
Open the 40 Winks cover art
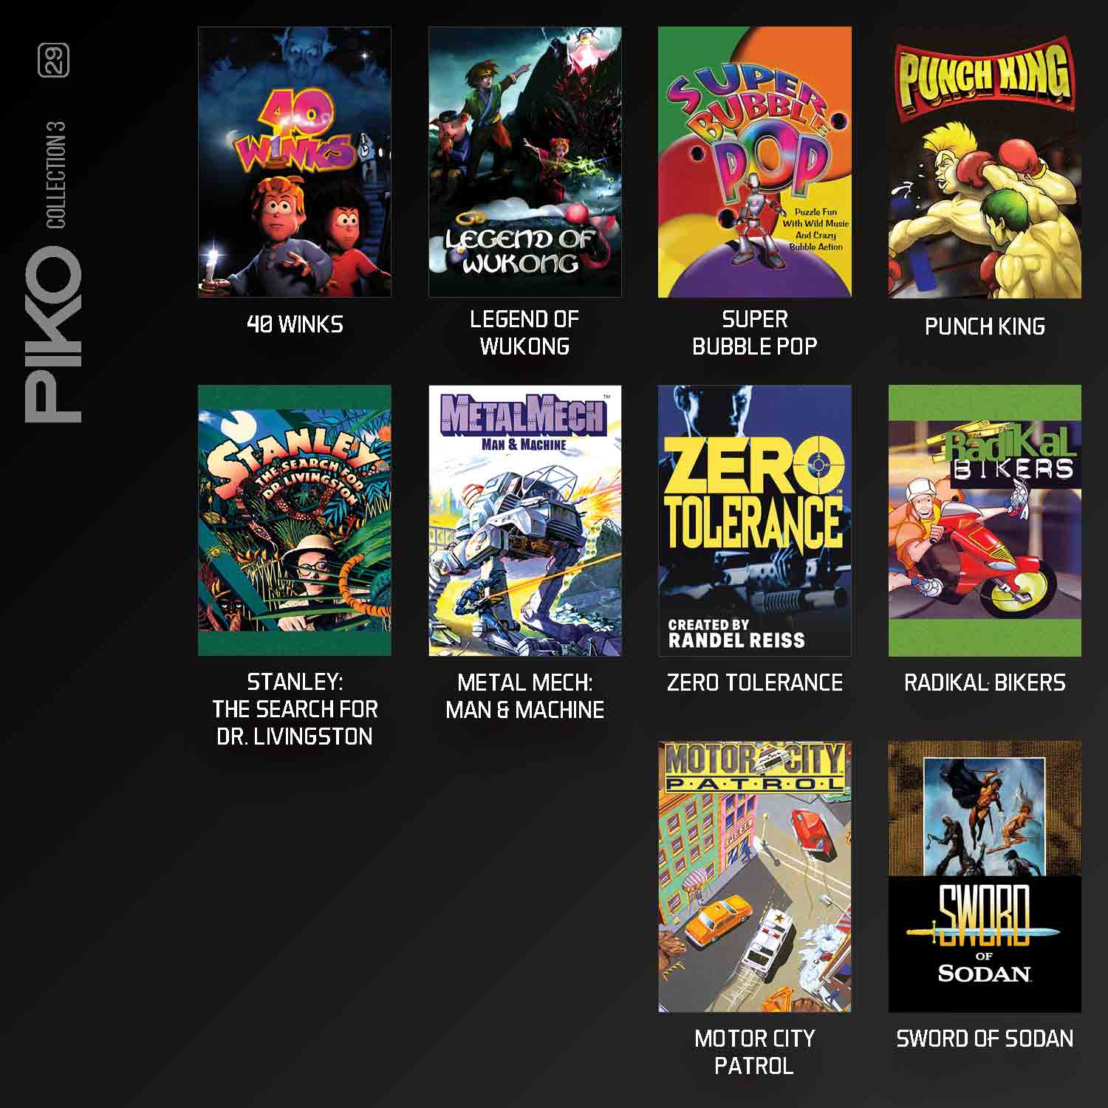pos(295,163)
